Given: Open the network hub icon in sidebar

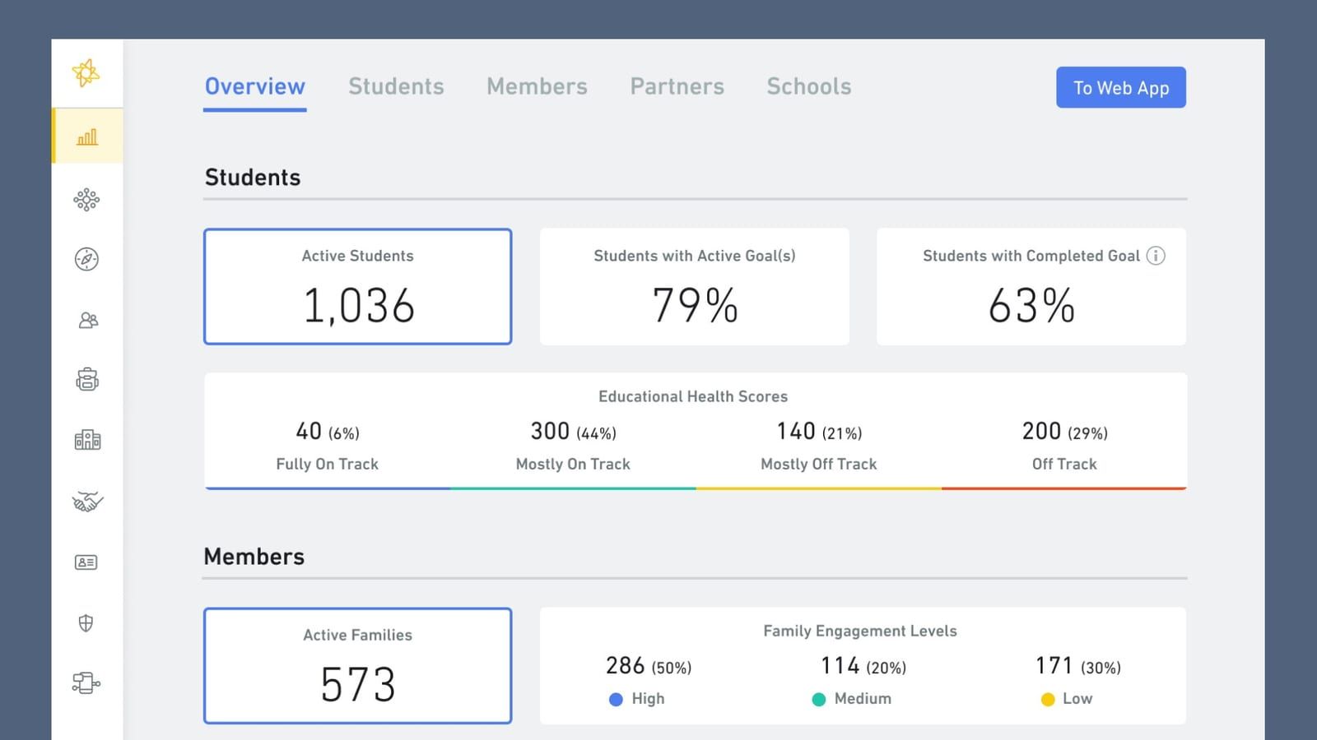Looking at the screenshot, I should tap(86, 199).
